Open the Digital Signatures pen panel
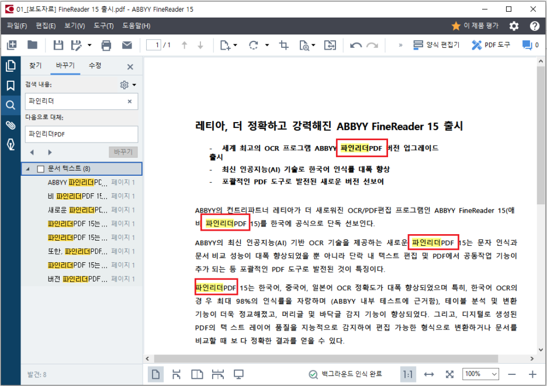Viewport: 547px width, 386px height. tap(11, 144)
